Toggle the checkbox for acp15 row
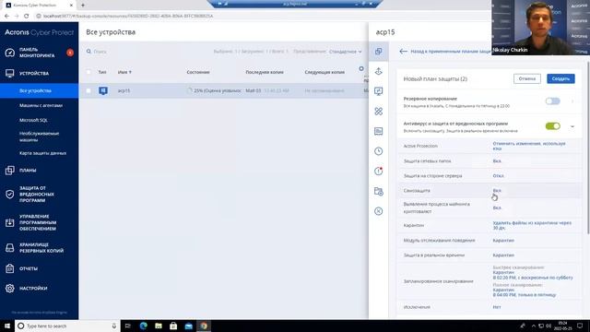Screen dimensions: 590x332 pyautogui.click(x=88, y=90)
